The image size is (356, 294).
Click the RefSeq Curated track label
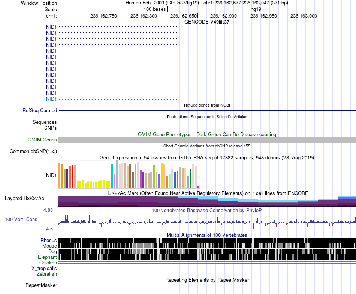pyautogui.click(x=39, y=110)
